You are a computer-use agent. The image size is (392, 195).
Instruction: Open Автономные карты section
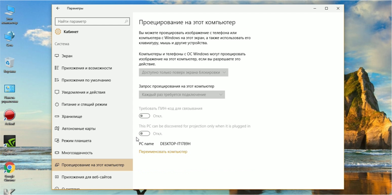click(92, 129)
